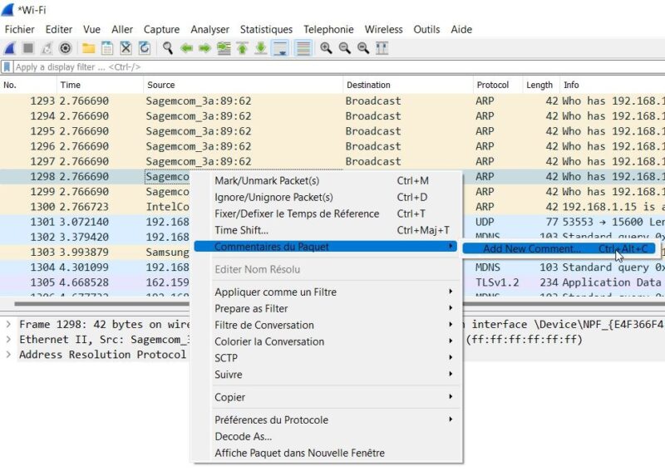This screenshot has height=471, width=665.
Task: Open the Outils menu
Action: 426,29
